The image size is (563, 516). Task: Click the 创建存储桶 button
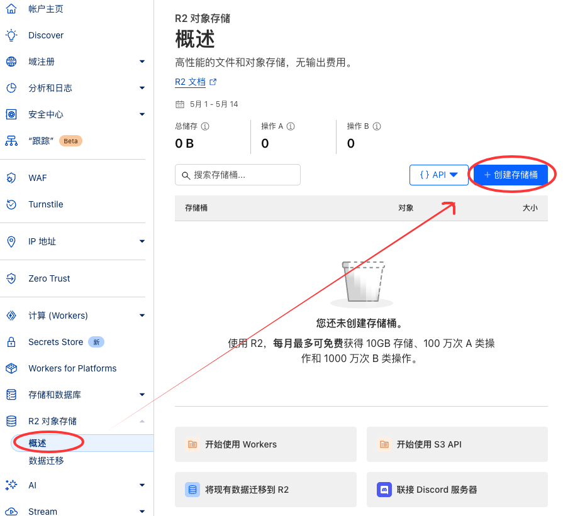511,175
